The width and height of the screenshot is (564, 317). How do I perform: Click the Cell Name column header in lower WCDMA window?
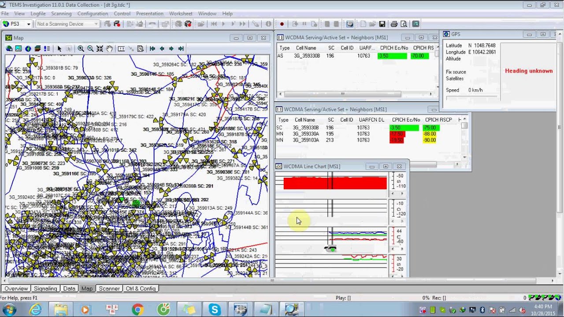(305, 120)
